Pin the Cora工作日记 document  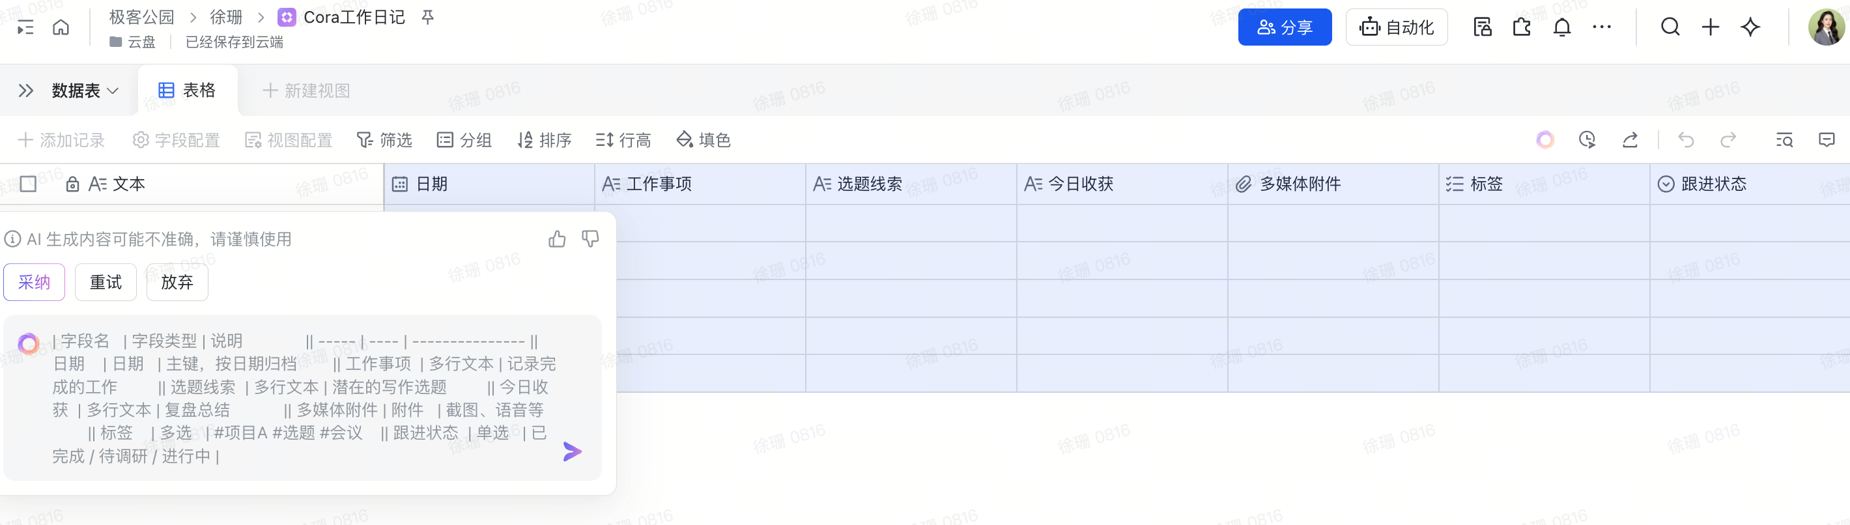(428, 17)
